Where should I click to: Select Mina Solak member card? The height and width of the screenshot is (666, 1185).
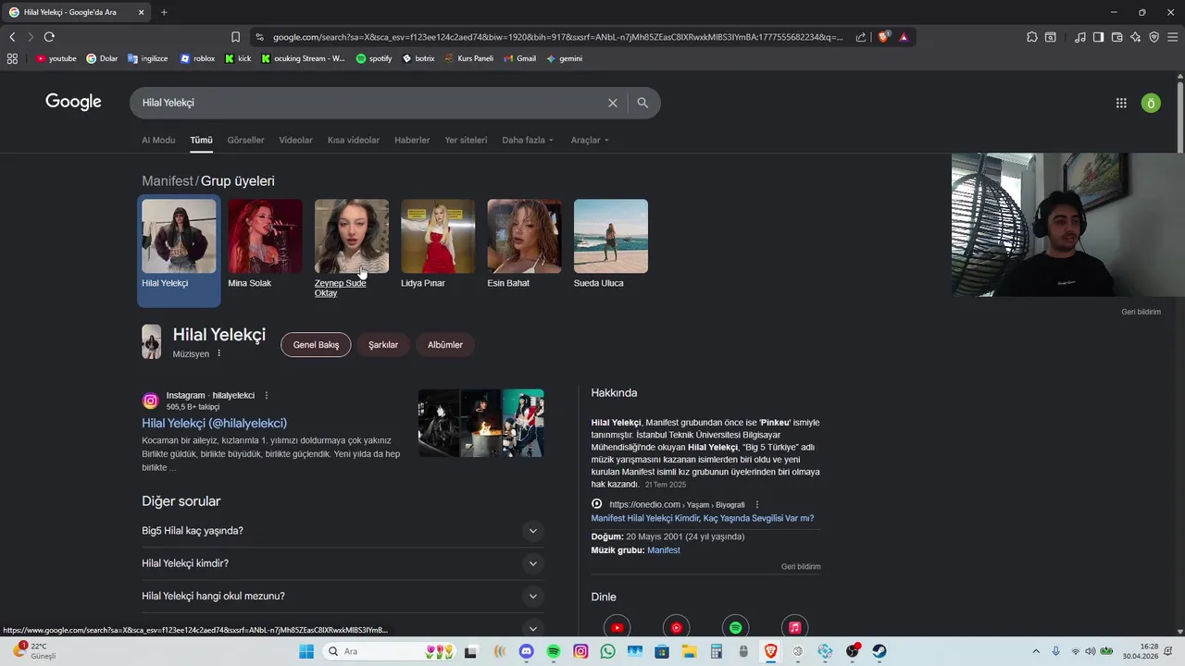click(x=265, y=244)
